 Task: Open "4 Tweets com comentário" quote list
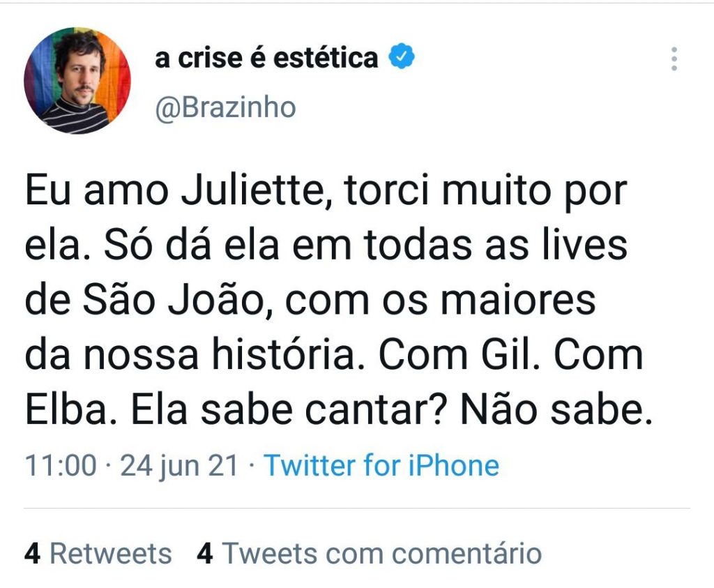[370, 553]
